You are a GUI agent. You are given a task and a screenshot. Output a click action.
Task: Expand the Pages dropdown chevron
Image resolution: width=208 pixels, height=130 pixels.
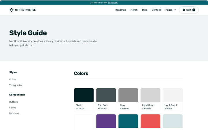(x=175, y=10)
